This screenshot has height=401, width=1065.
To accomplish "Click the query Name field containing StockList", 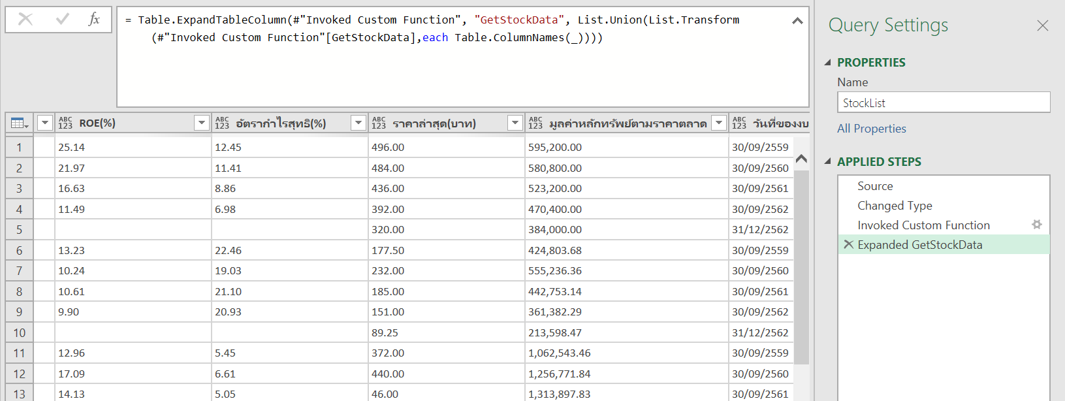I will pos(944,103).
